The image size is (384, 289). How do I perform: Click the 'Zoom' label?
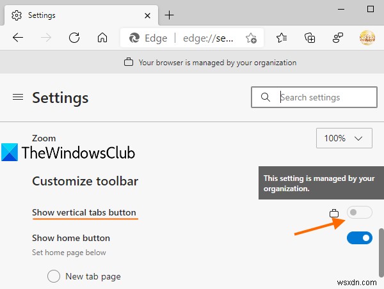(x=44, y=138)
